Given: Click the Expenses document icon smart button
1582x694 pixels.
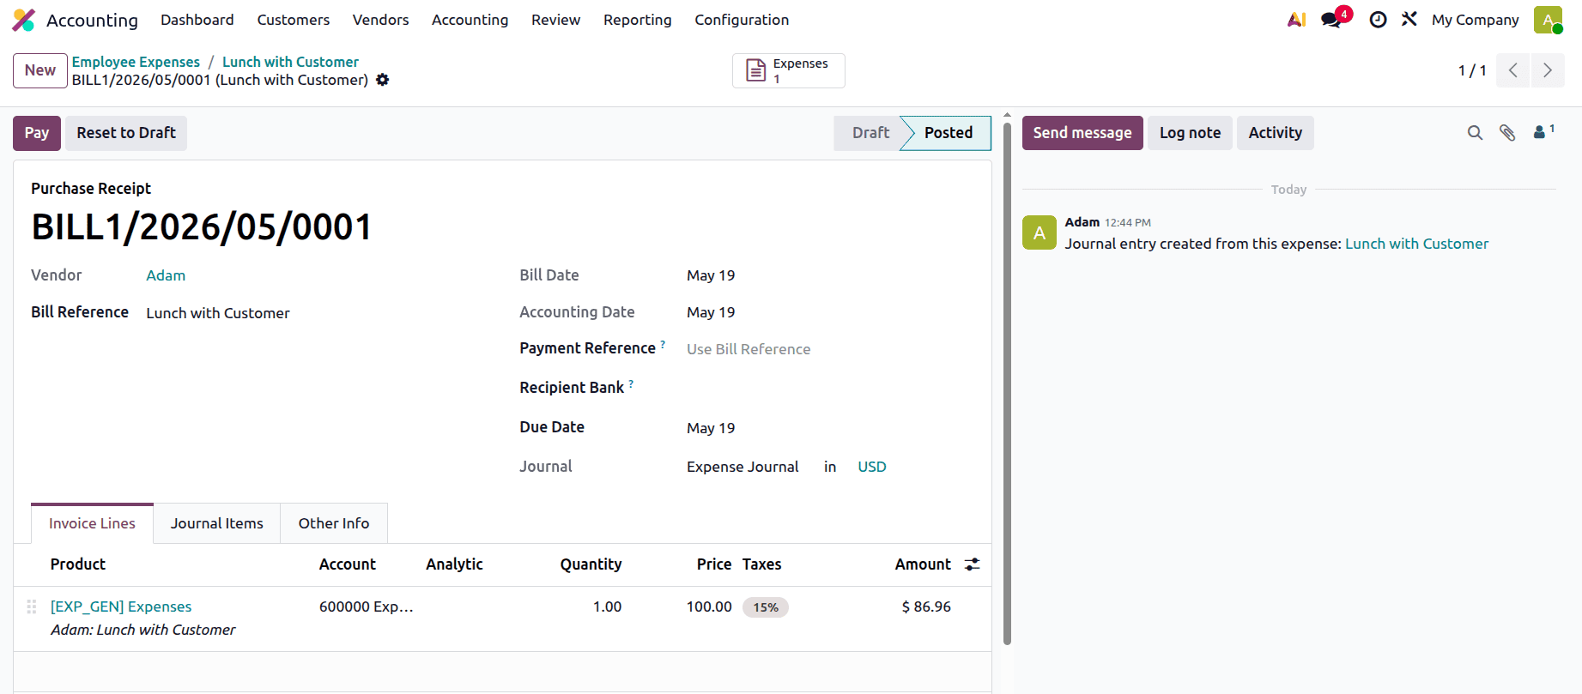Looking at the screenshot, I should tap(789, 70).
